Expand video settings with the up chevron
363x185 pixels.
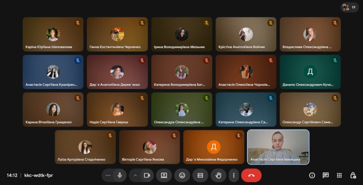pyautogui.click(x=135, y=175)
